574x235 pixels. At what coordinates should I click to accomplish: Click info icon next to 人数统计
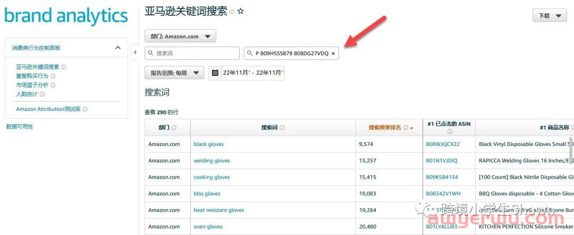42,94
